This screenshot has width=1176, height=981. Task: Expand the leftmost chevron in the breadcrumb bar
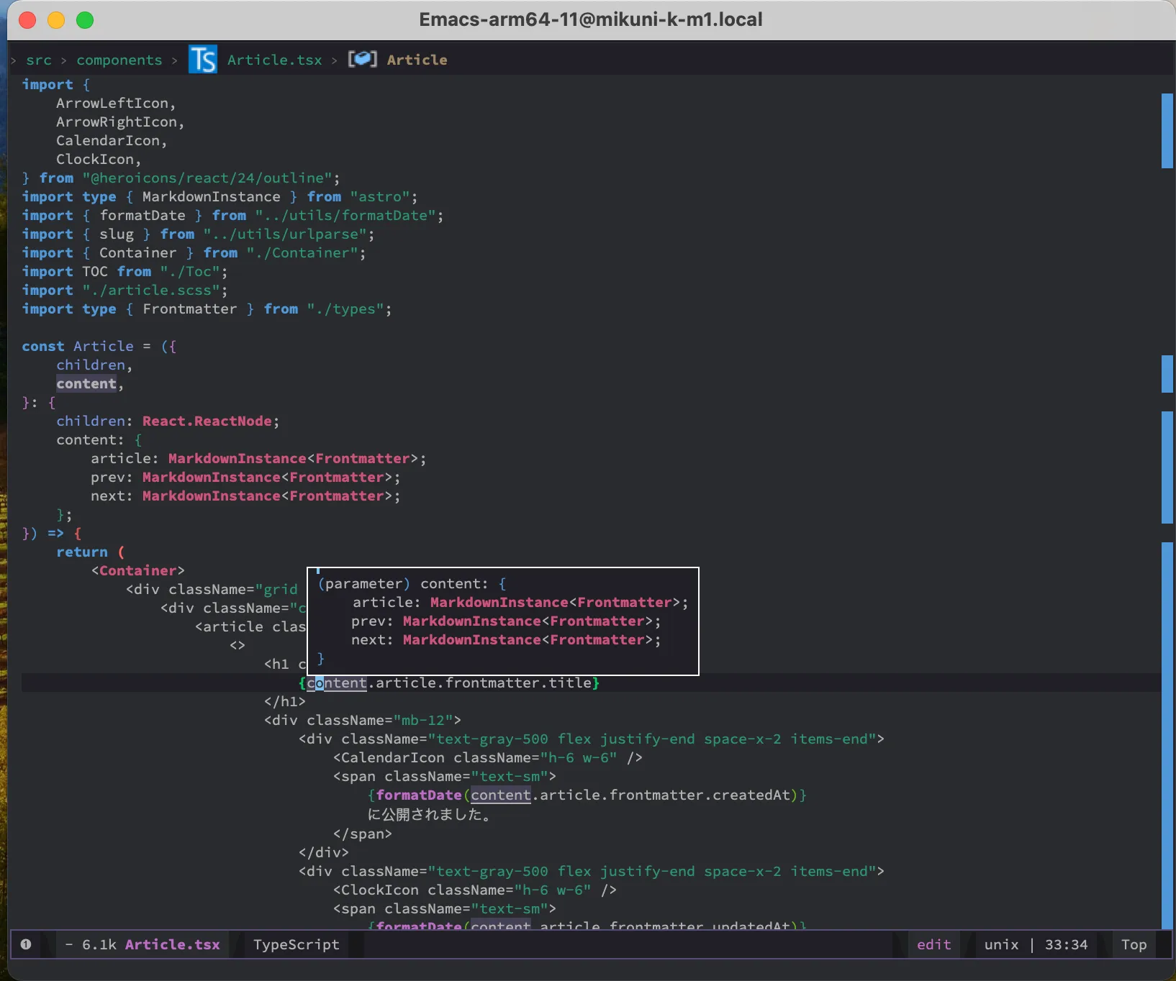pos(13,60)
